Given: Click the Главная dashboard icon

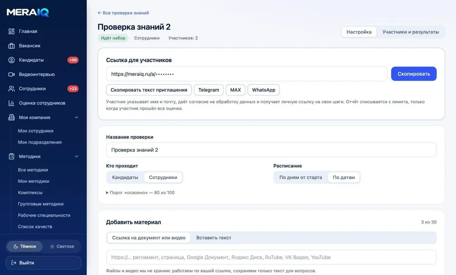Looking at the screenshot, I should pyautogui.click(x=11, y=31).
